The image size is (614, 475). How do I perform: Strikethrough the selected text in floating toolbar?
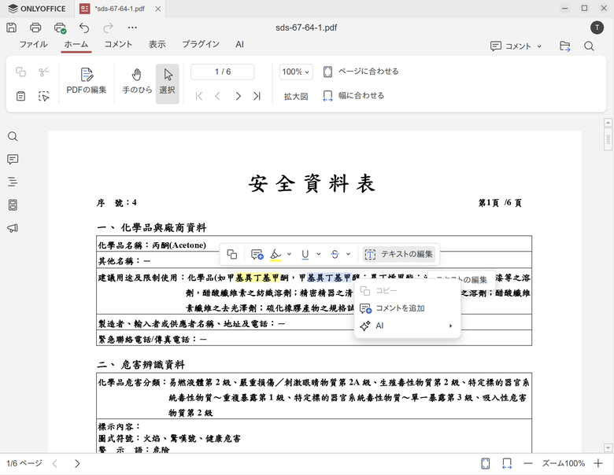pyautogui.click(x=335, y=254)
